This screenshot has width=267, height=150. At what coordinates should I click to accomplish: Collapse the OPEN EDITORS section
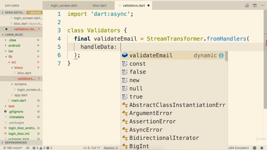click(15, 12)
